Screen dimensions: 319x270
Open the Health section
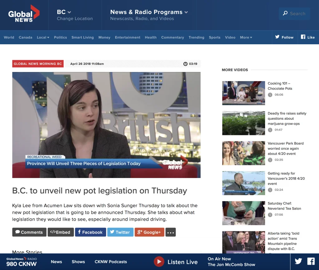coord(151,37)
